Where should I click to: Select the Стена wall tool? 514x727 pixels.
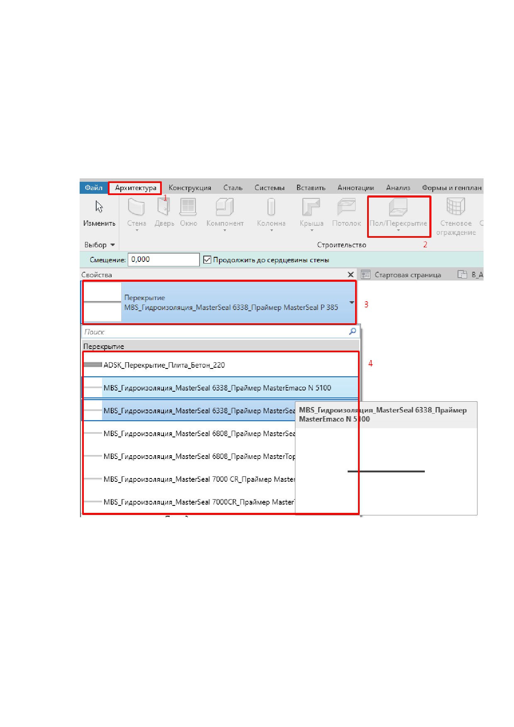[136, 213]
